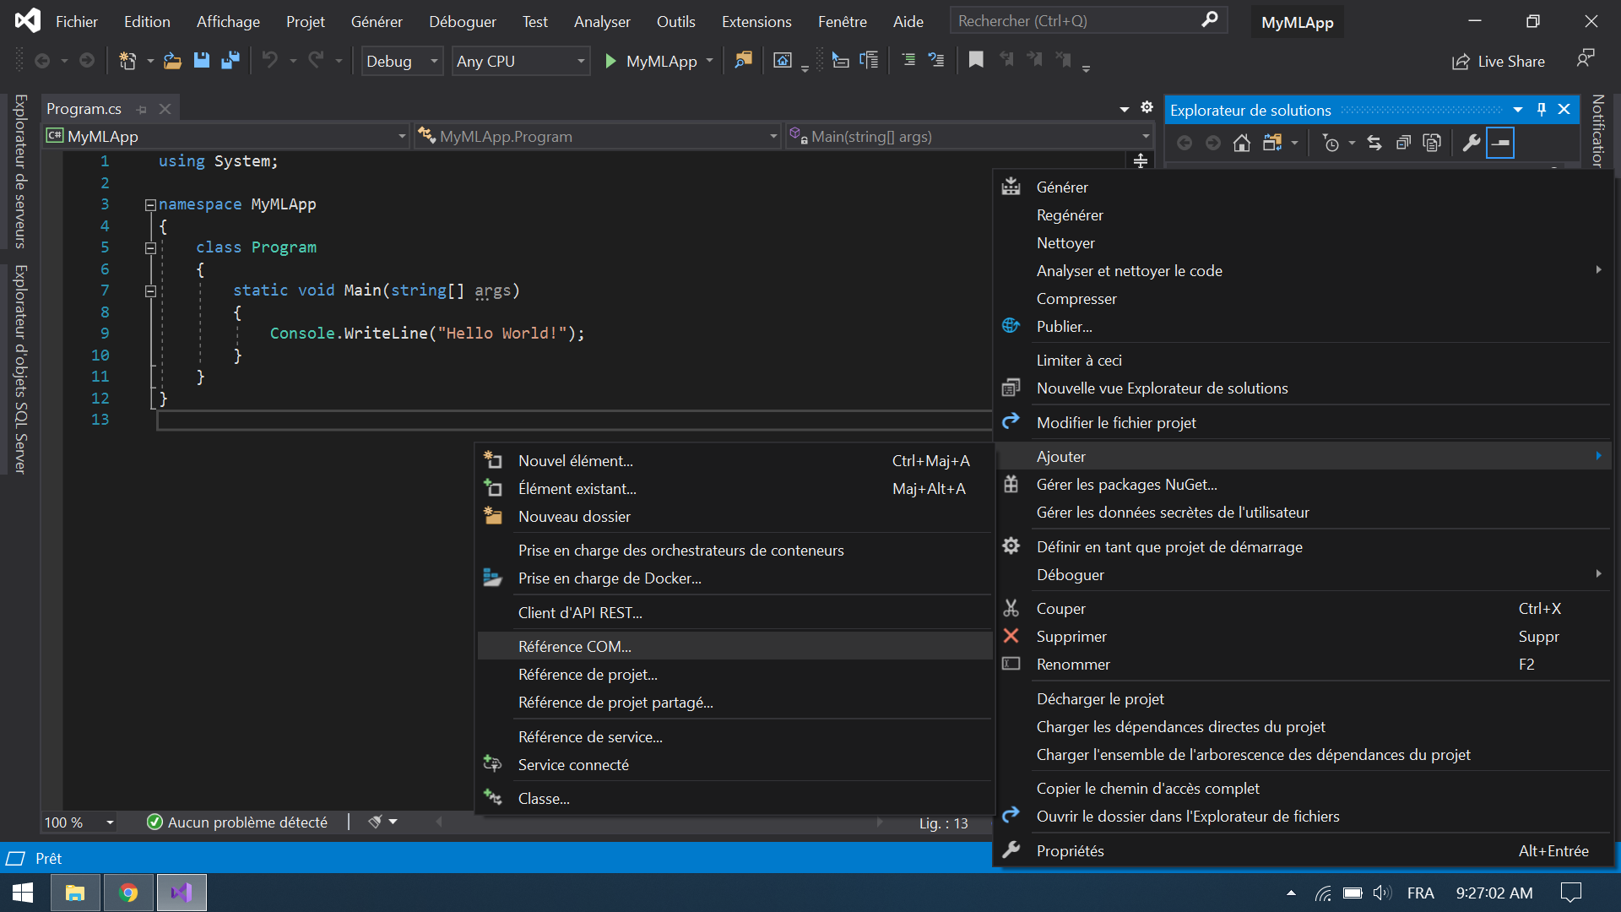Choose Référence de projet from the context menu
Image resolution: width=1621 pixels, height=912 pixels.
tap(588, 674)
